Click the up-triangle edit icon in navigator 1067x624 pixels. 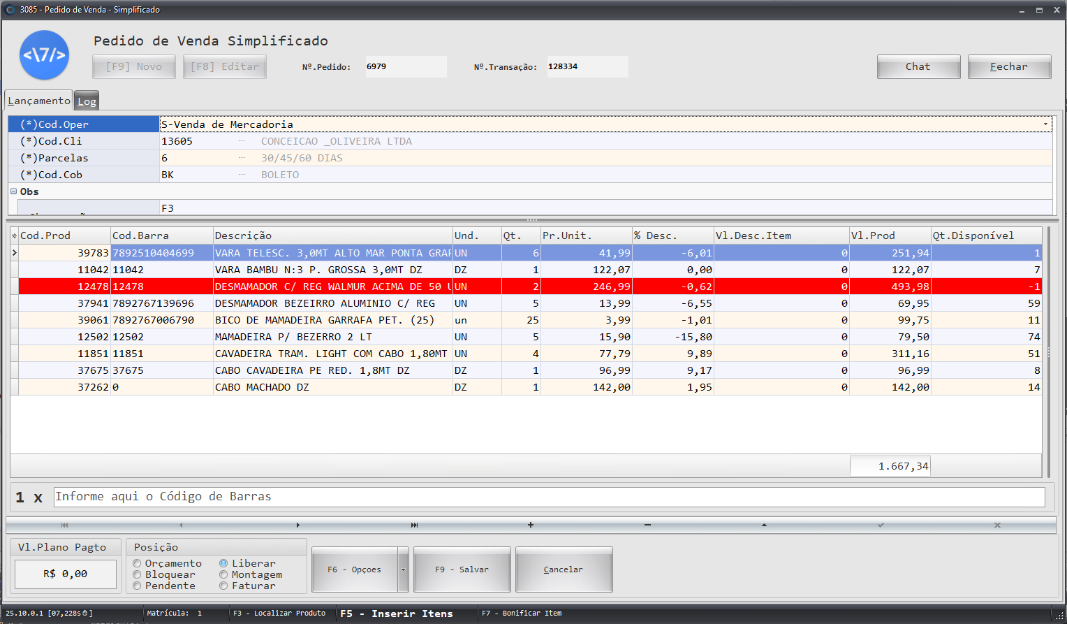pyautogui.click(x=764, y=525)
